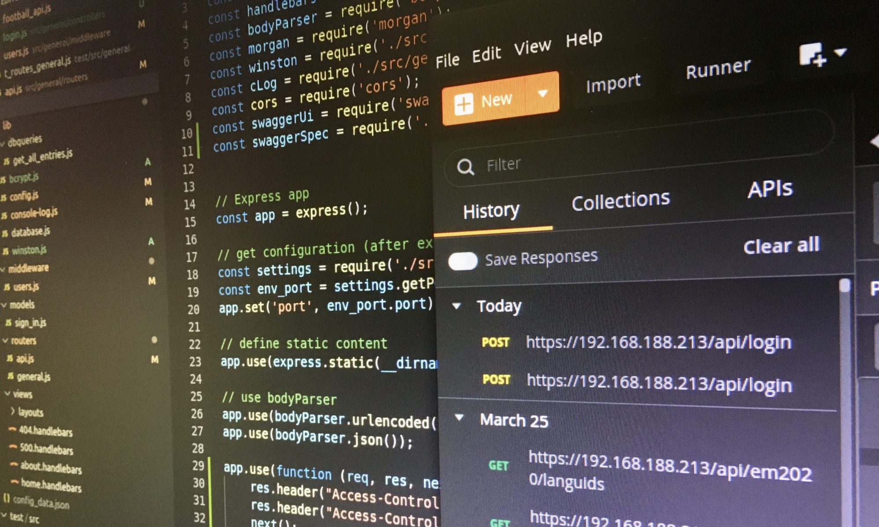Click the new window icon beside Runner

pos(812,55)
